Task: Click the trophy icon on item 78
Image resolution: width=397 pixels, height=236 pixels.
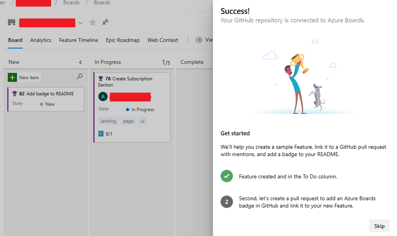Action: (101, 79)
